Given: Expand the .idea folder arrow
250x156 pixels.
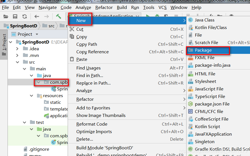Looking at the screenshot, I should tap(17, 49).
